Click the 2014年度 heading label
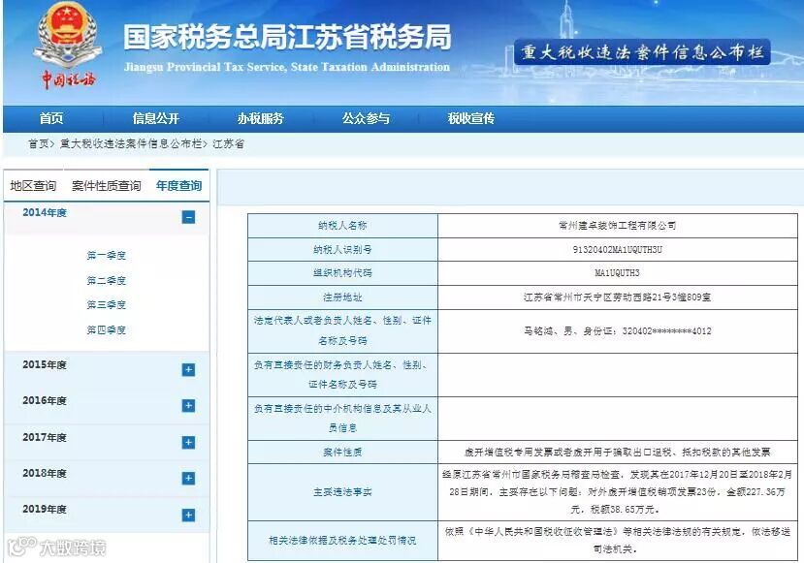The height and width of the screenshot is (563, 804). (x=45, y=212)
